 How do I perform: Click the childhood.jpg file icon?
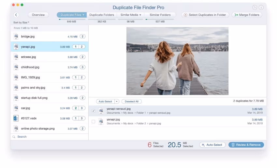[x=16, y=67]
